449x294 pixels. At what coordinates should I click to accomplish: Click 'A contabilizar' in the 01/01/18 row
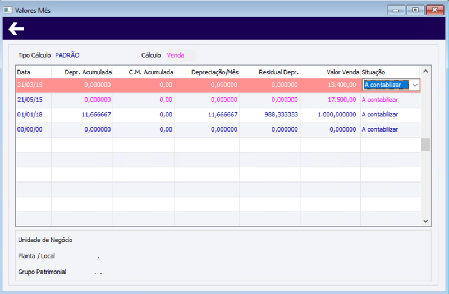(380, 115)
